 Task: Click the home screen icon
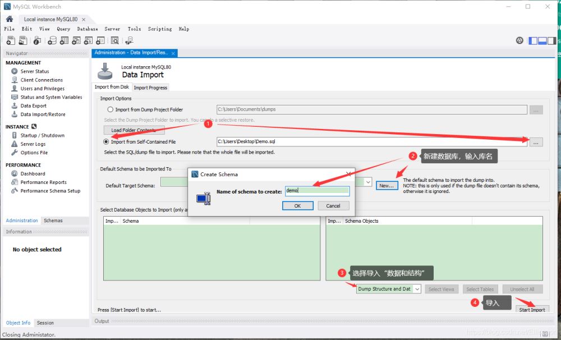pyautogui.click(x=9, y=19)
